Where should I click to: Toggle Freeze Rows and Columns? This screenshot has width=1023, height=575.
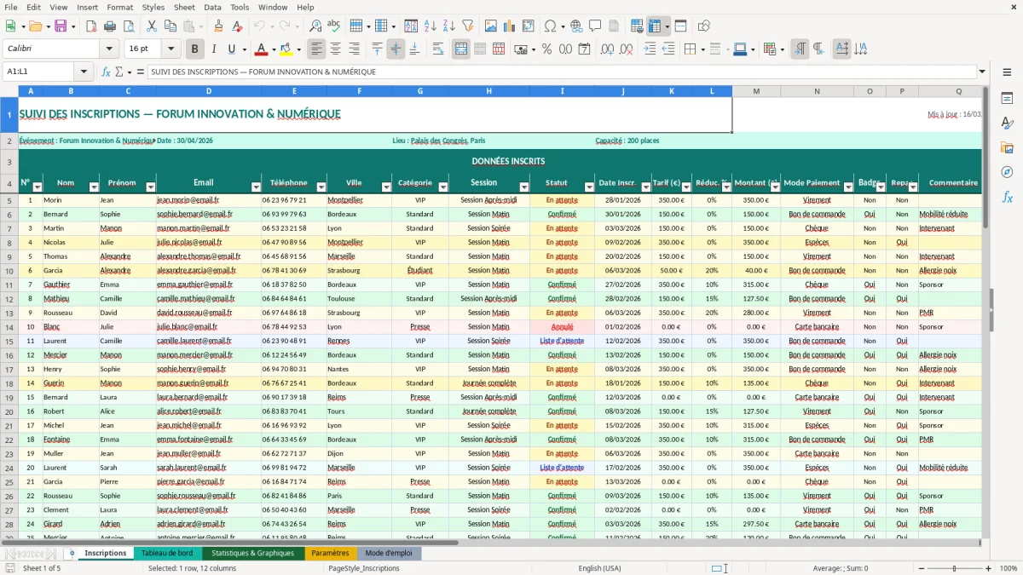655,26
